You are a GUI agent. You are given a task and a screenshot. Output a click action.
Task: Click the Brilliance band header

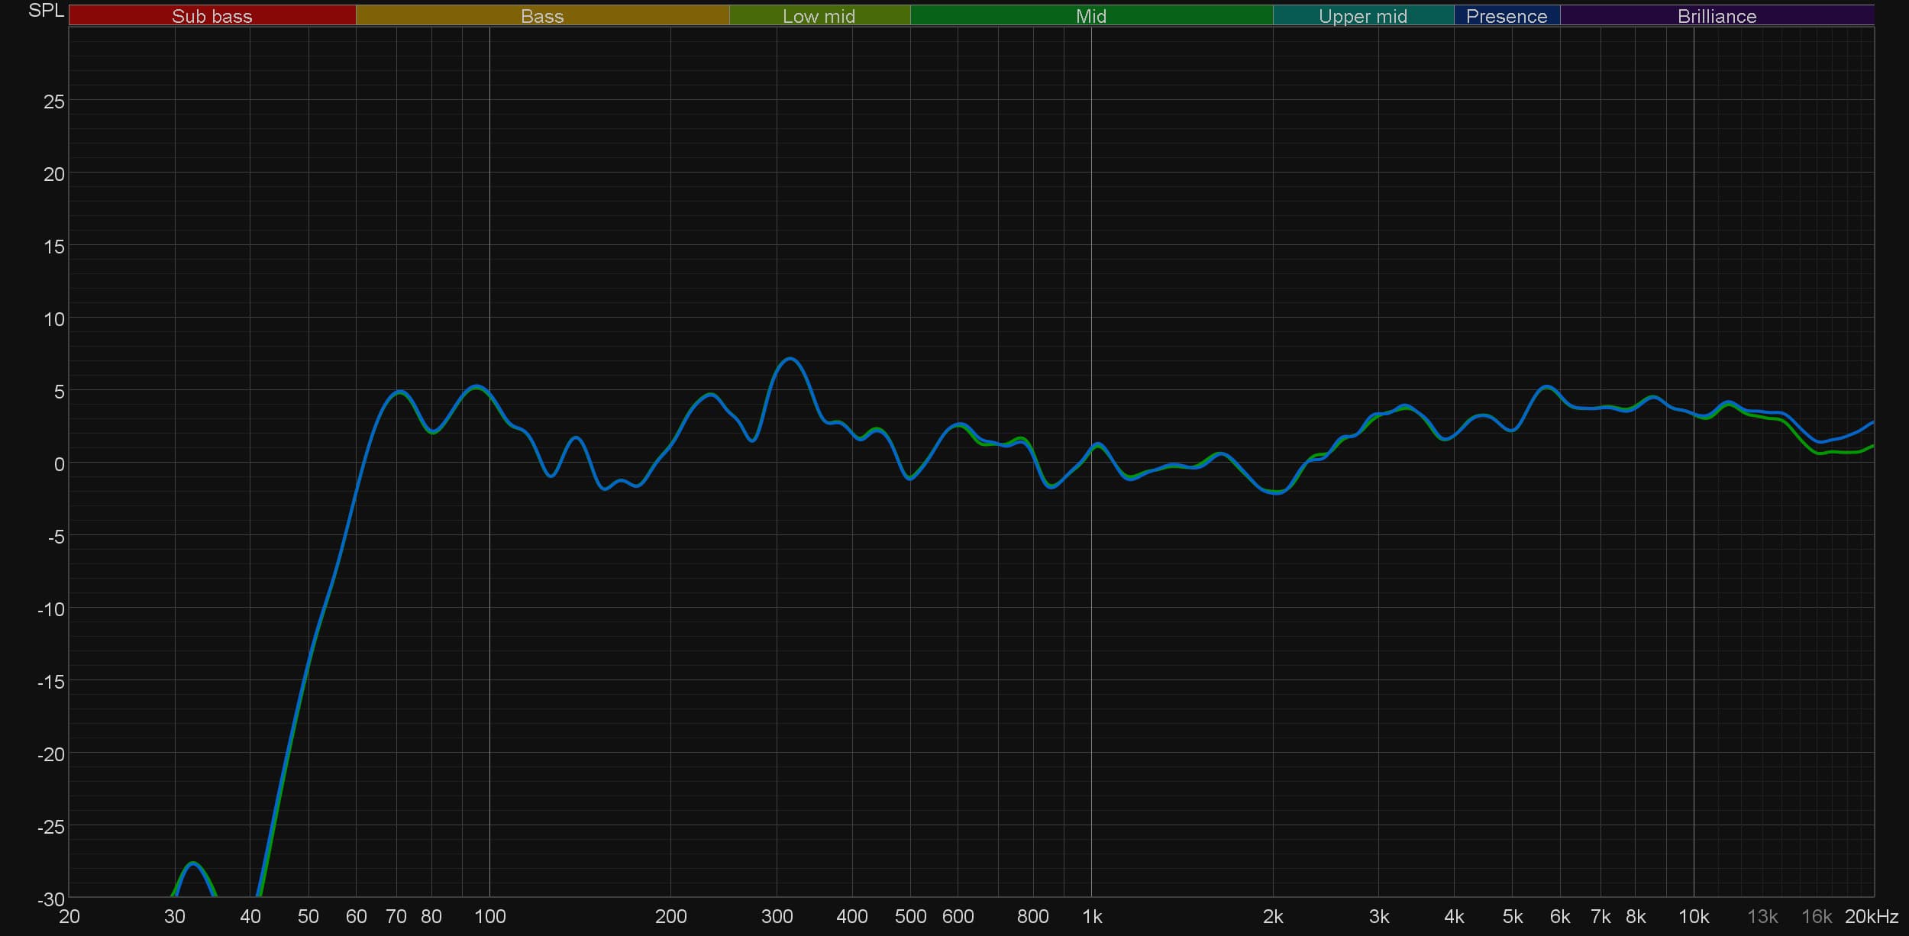point(1717,16)
